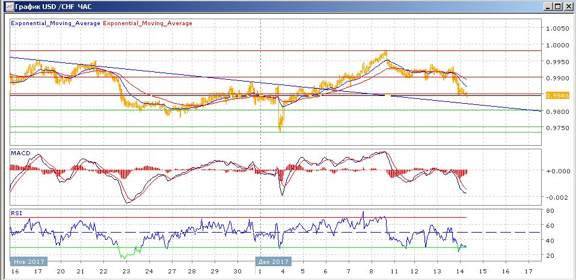This screenshot has height=280, width=576.
Task: Click date label 4 on time axis
Action: coord(283,272)
